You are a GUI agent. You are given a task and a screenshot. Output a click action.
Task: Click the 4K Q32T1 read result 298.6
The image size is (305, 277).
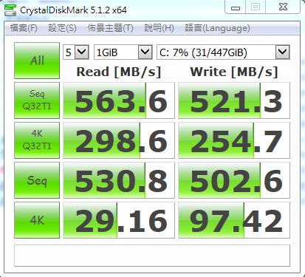click(119, 140)
